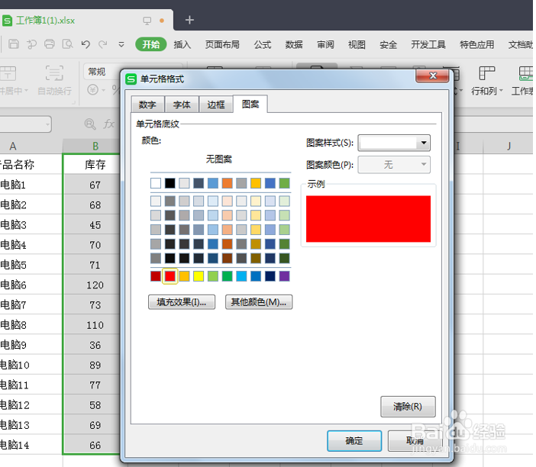536x467 pixels.
Task: Open the 安全 ribbon tab
Action: [x=389, y=44]
